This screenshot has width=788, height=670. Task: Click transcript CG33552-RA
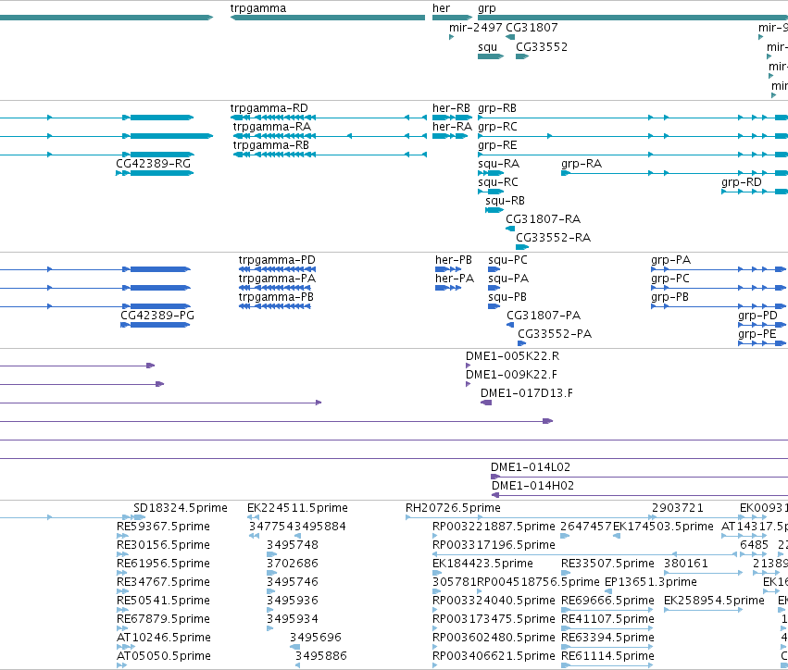click(x=554, y=238)
